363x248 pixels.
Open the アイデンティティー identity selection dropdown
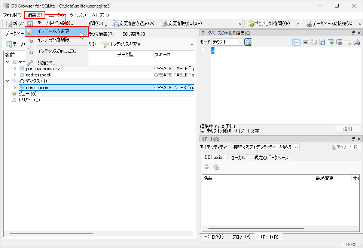[x=265, y=147]
